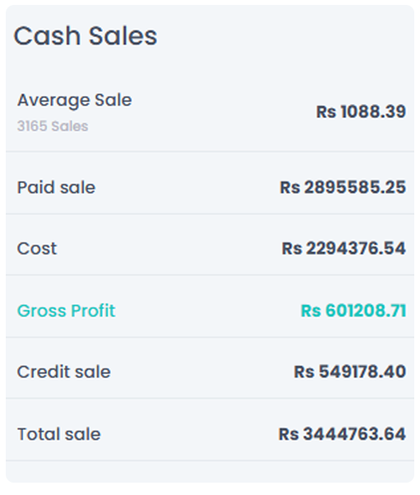The width and height of the screenshot is (420, 495).
Task: Click the Rs 1088.39 average value
Action: pos(361,111)
